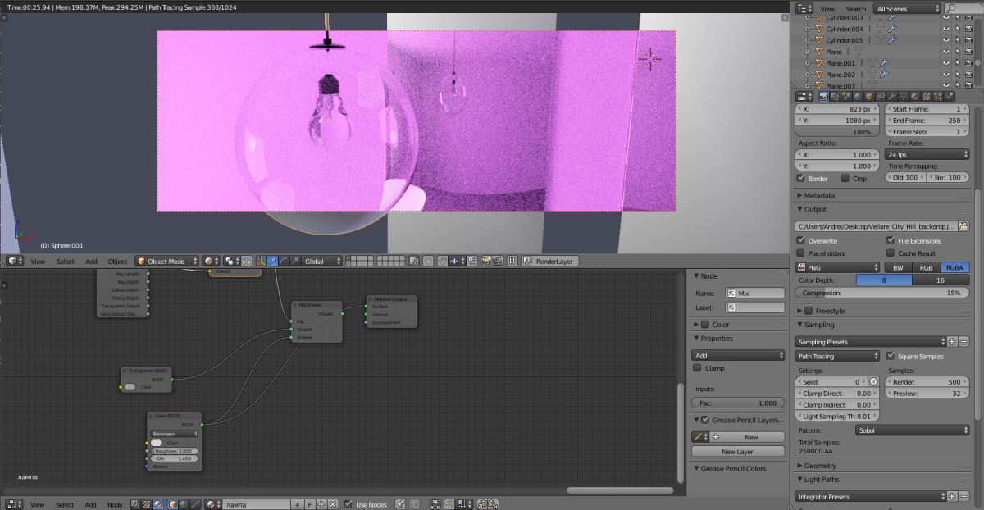The image size is (984, 510).
Task: Open the Constraints chain-link properties icon
Action: [x=881, y=97]
